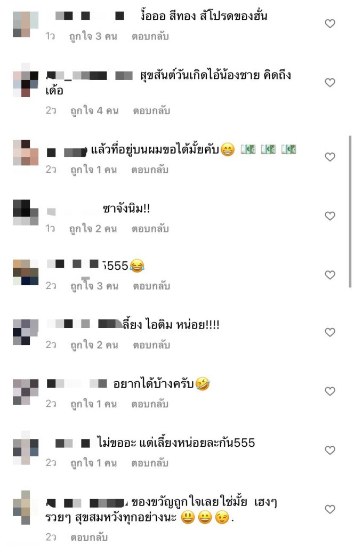The height and width of the screenshot is (546, 354).
Task: Heart the 'ซาจังนิม!!' comment
Action: pyautogui.click(x=329, y=216)
